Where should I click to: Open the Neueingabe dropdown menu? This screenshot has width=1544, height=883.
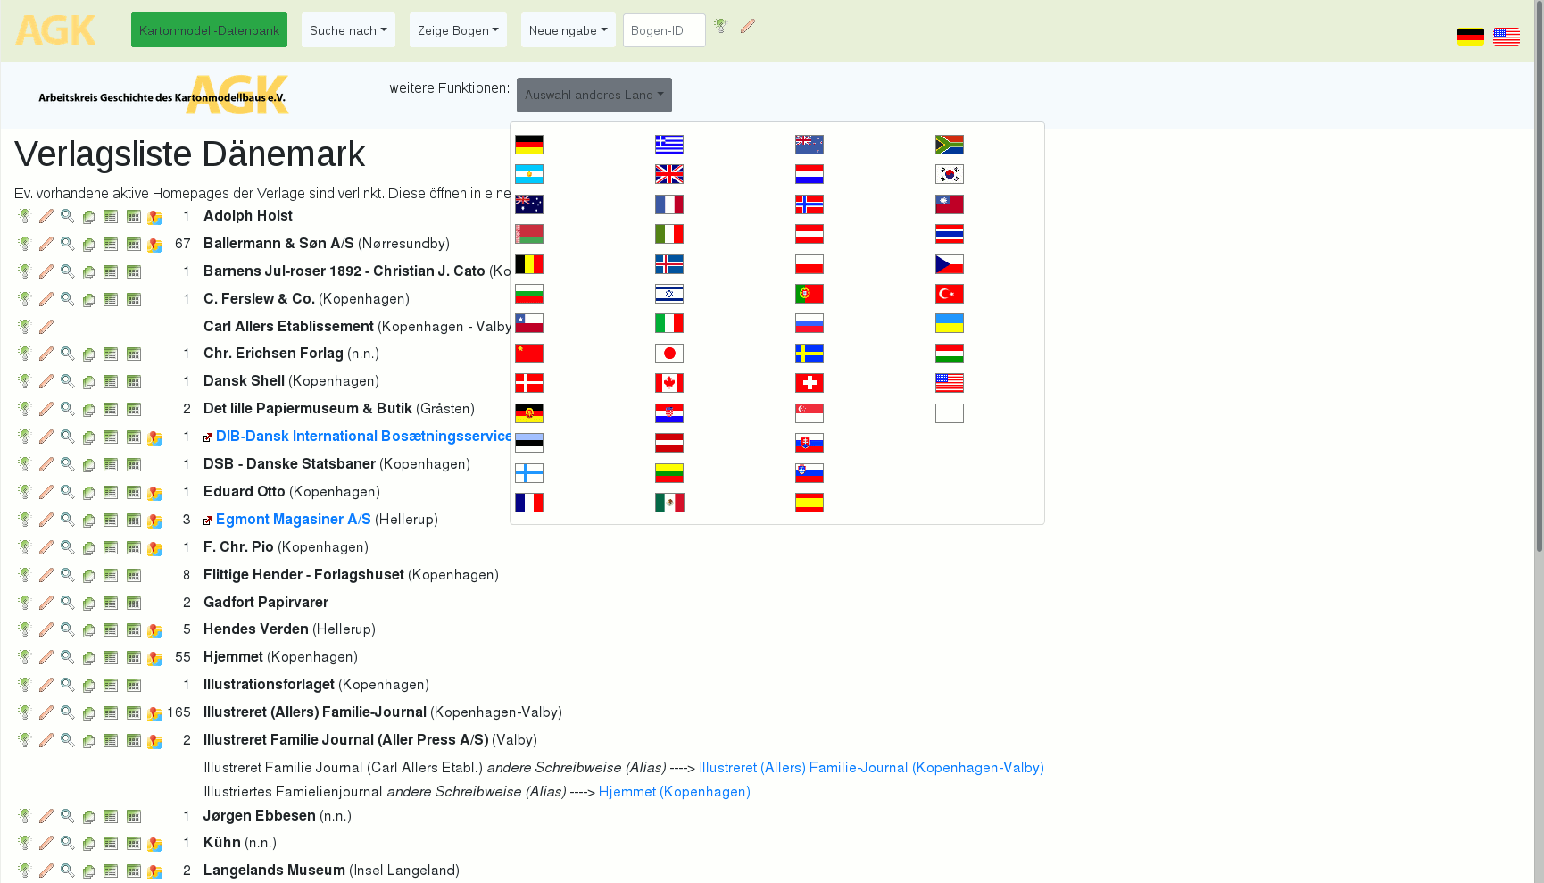pos(568,30)
